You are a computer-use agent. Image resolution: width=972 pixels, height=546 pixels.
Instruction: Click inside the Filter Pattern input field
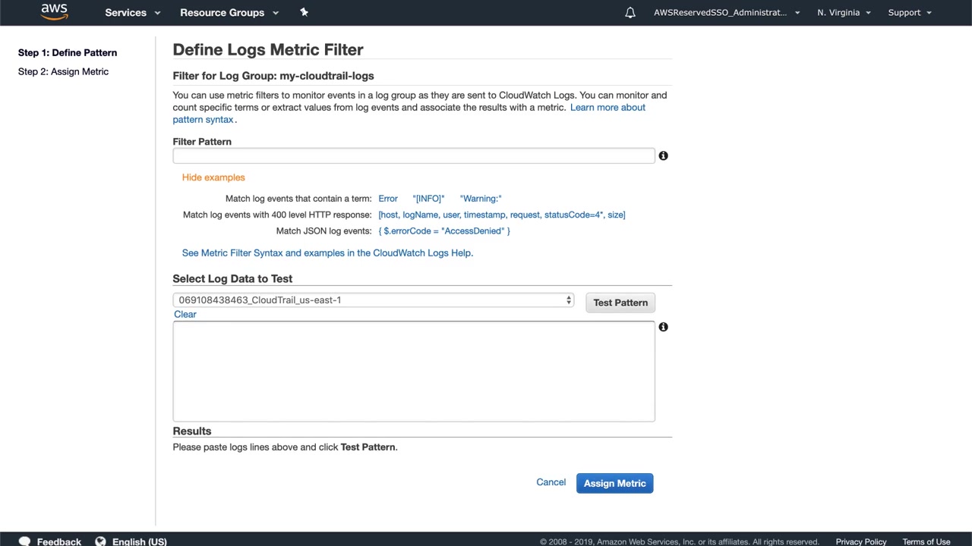[x=413, y=155]
